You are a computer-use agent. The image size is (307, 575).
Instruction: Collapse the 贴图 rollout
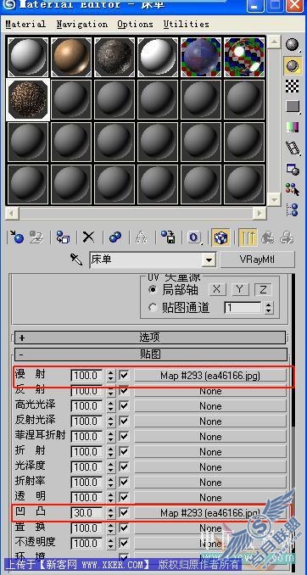click(x=150, y=354)
